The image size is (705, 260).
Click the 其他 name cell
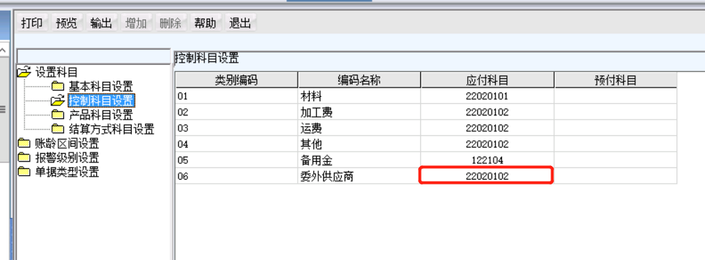[359, 144]
